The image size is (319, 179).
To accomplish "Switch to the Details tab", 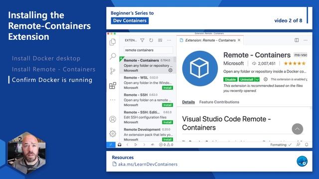I will (x=188, y=102).
